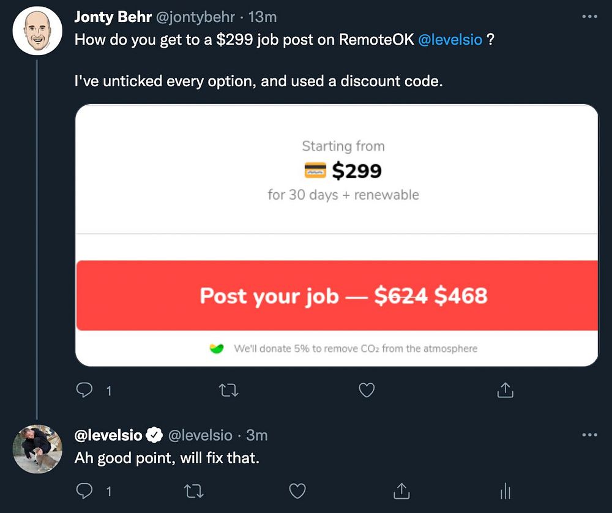
Task: Reply to the levelsio tweet
Action: [85, 490]
